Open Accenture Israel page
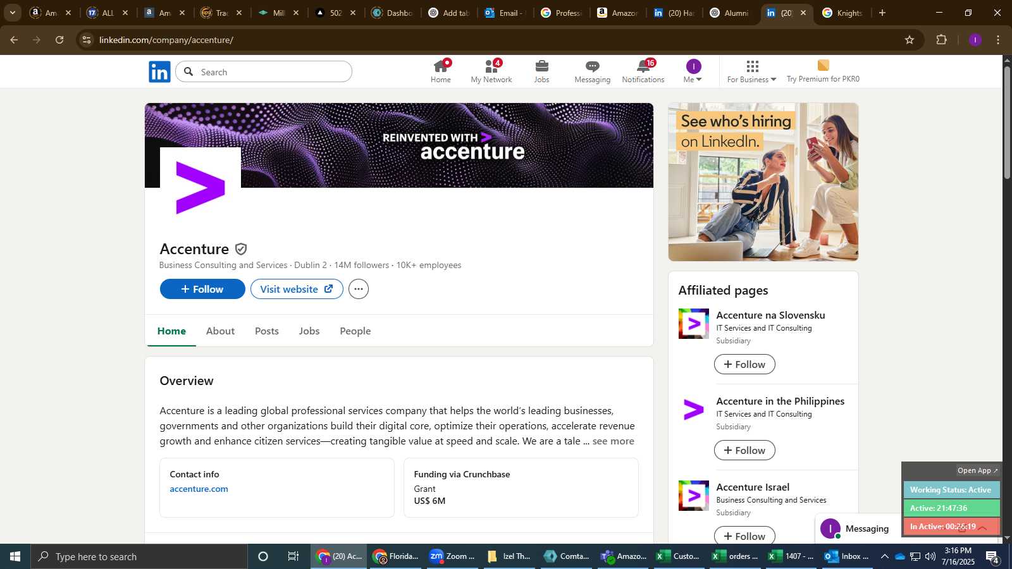The height and width of the screenshot is (569, 1012). [x=753, y=487]
